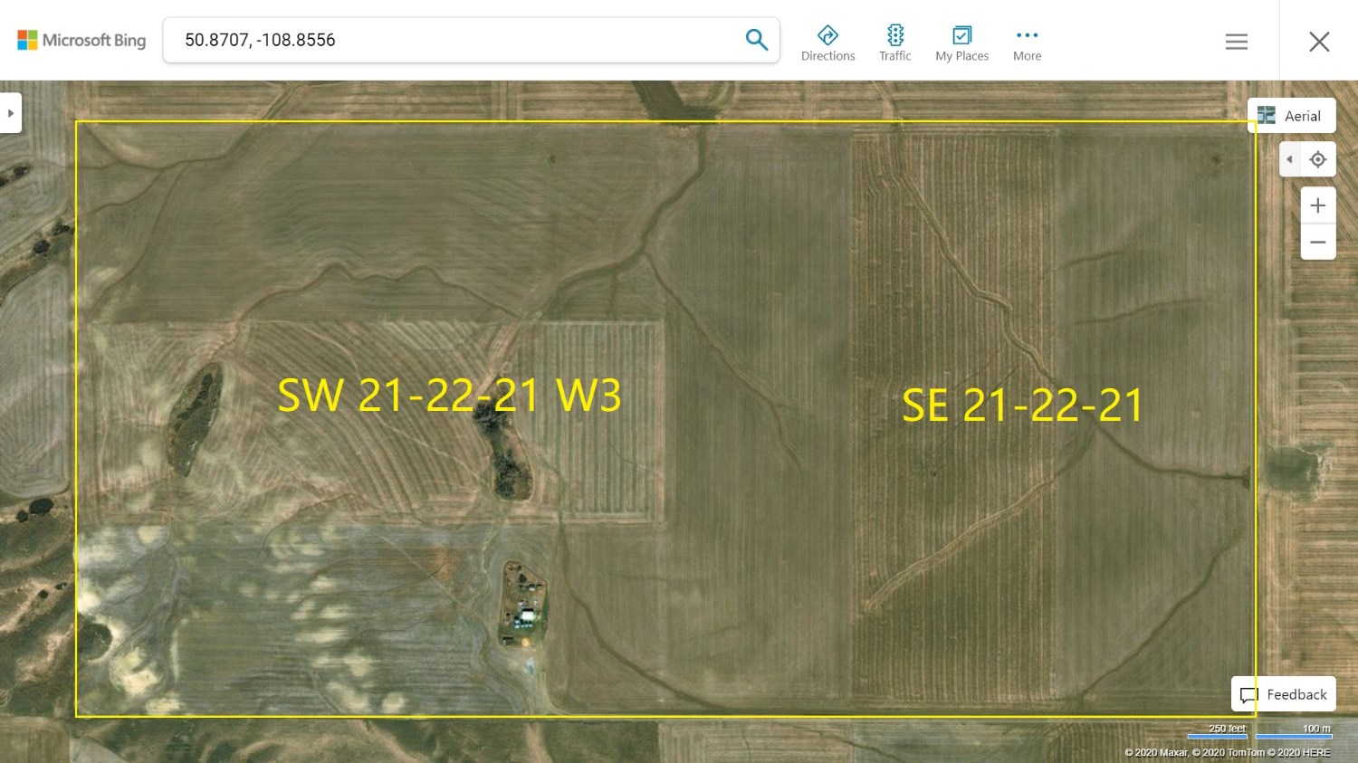Click the Maxar TomTom HERE copyright text

tap(1227, 752)
